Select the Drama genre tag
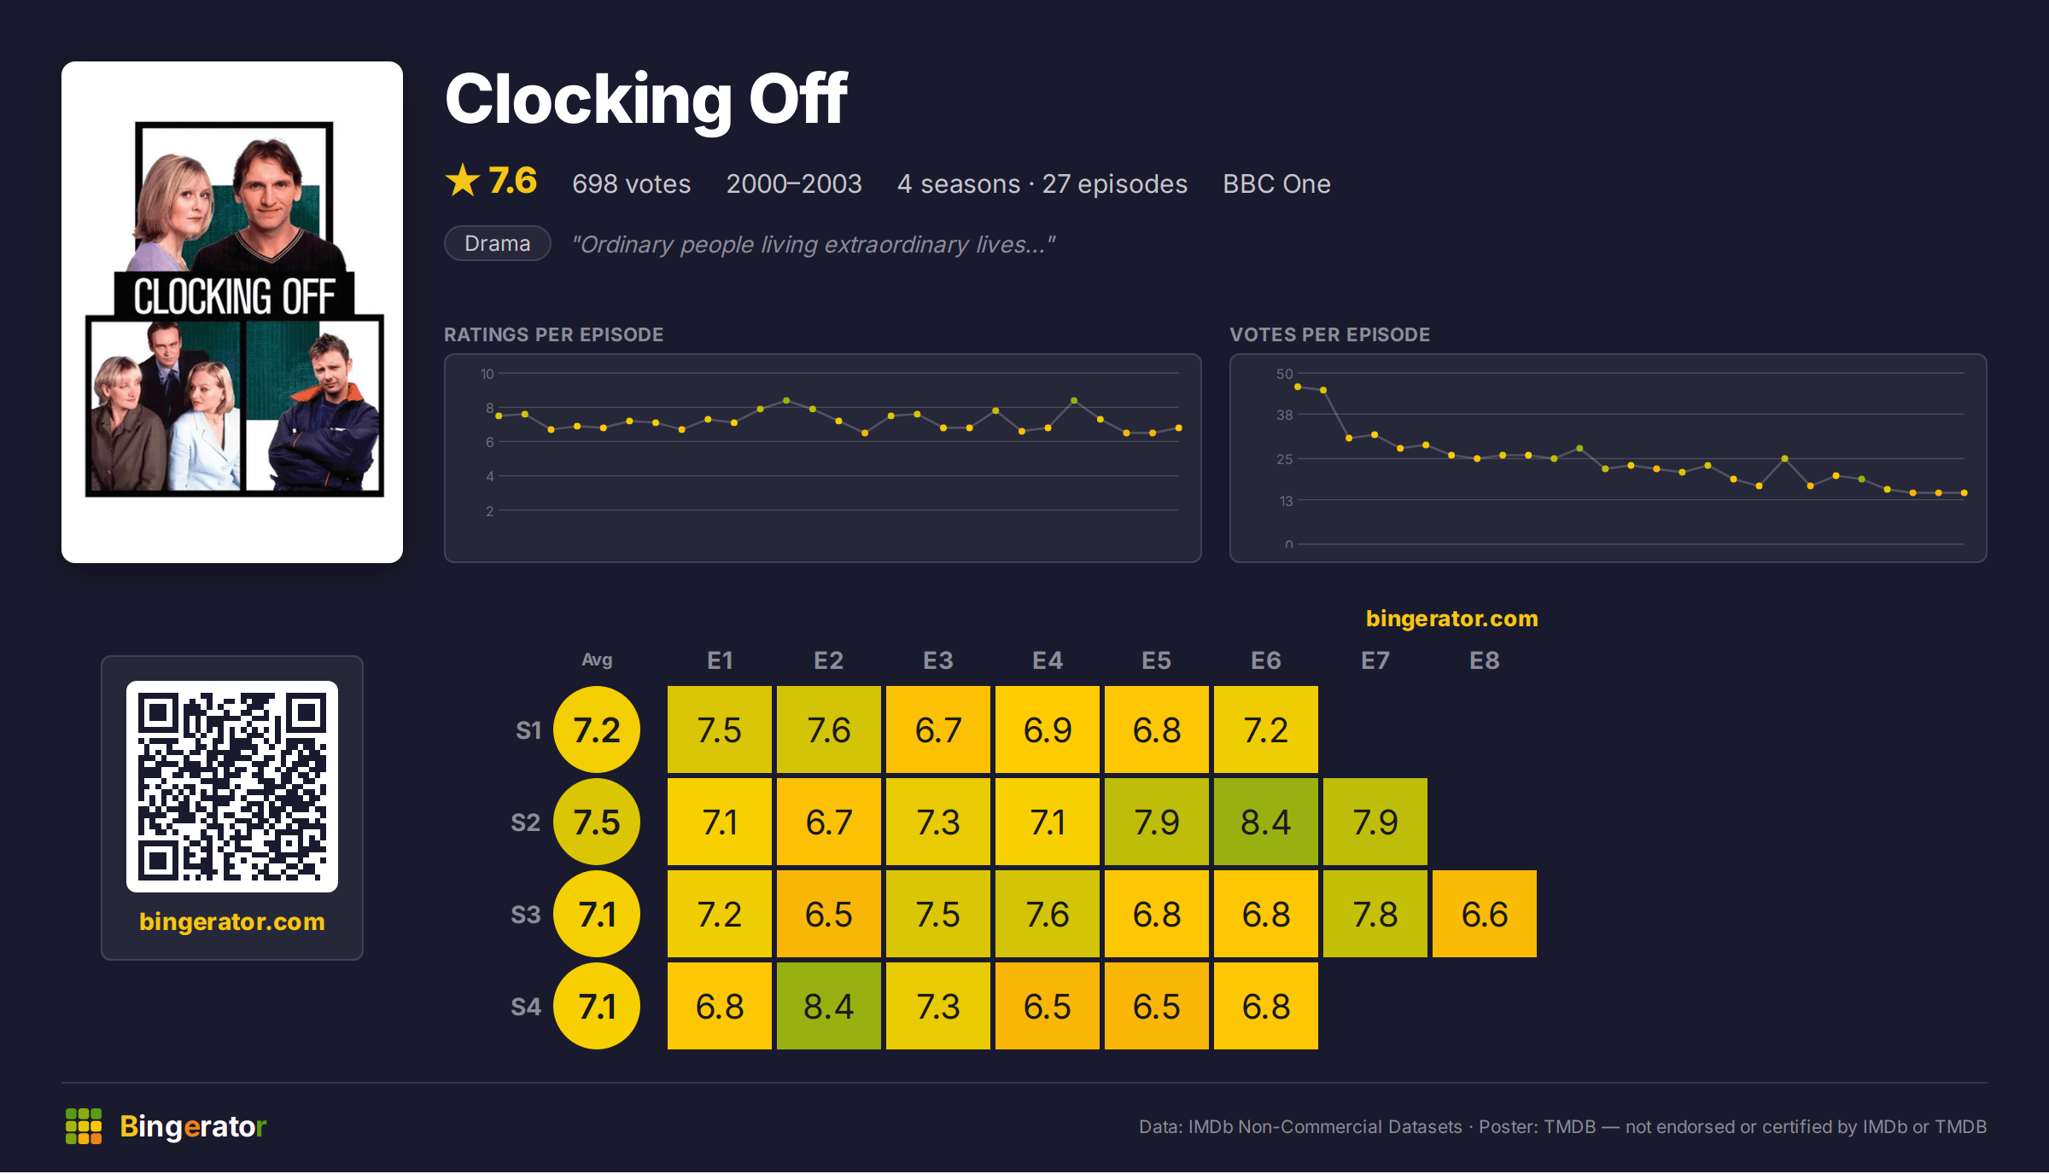The height and width of the screenshot is (1174, 2049). pyautogui.click(x=498, y=243)
